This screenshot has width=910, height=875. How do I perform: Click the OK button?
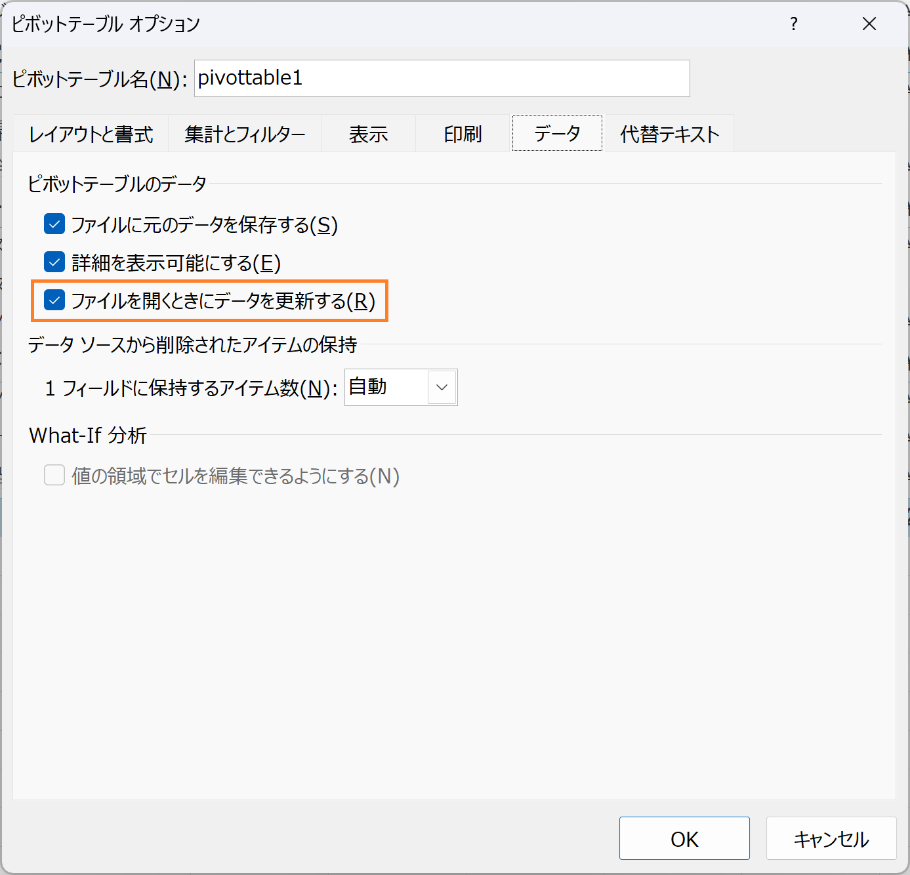point(684,838)
